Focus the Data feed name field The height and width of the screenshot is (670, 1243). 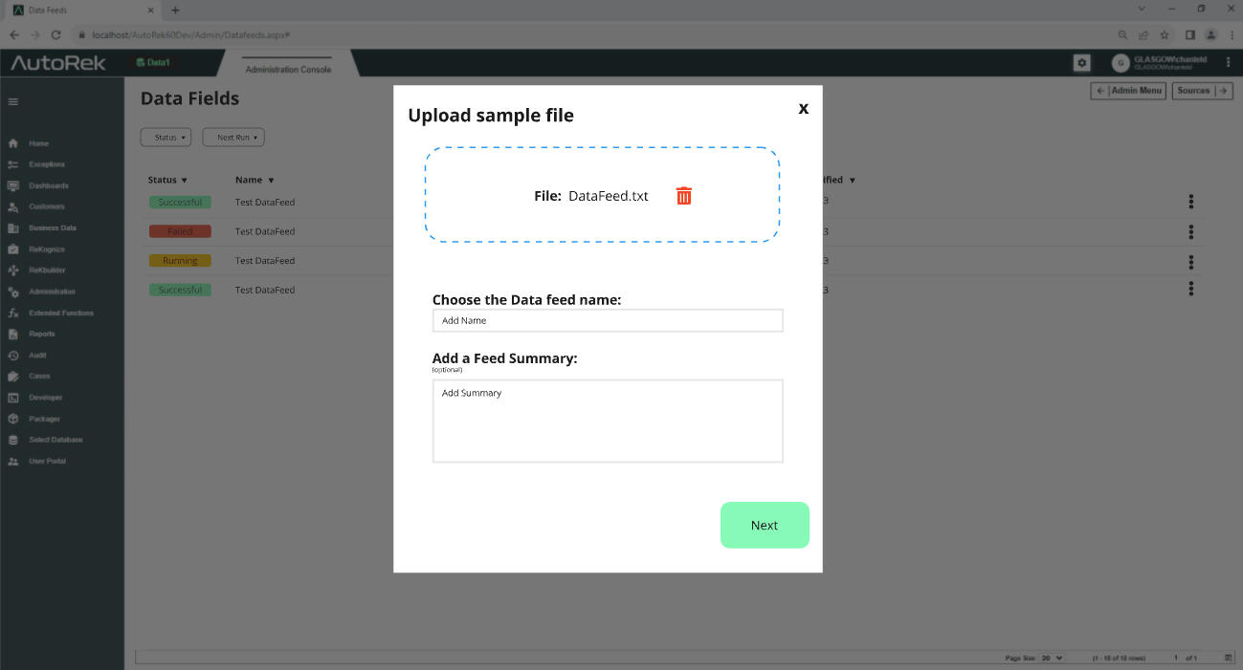[607, 320]
